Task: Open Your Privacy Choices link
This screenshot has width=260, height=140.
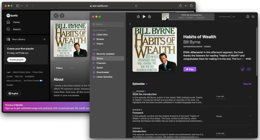Action: (33, 81)
